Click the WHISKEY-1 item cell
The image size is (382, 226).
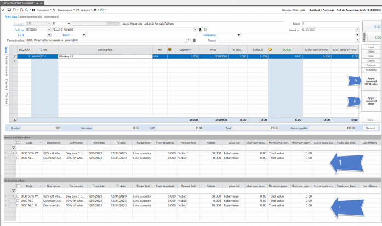pyautogui.click(x=44, y=56)
